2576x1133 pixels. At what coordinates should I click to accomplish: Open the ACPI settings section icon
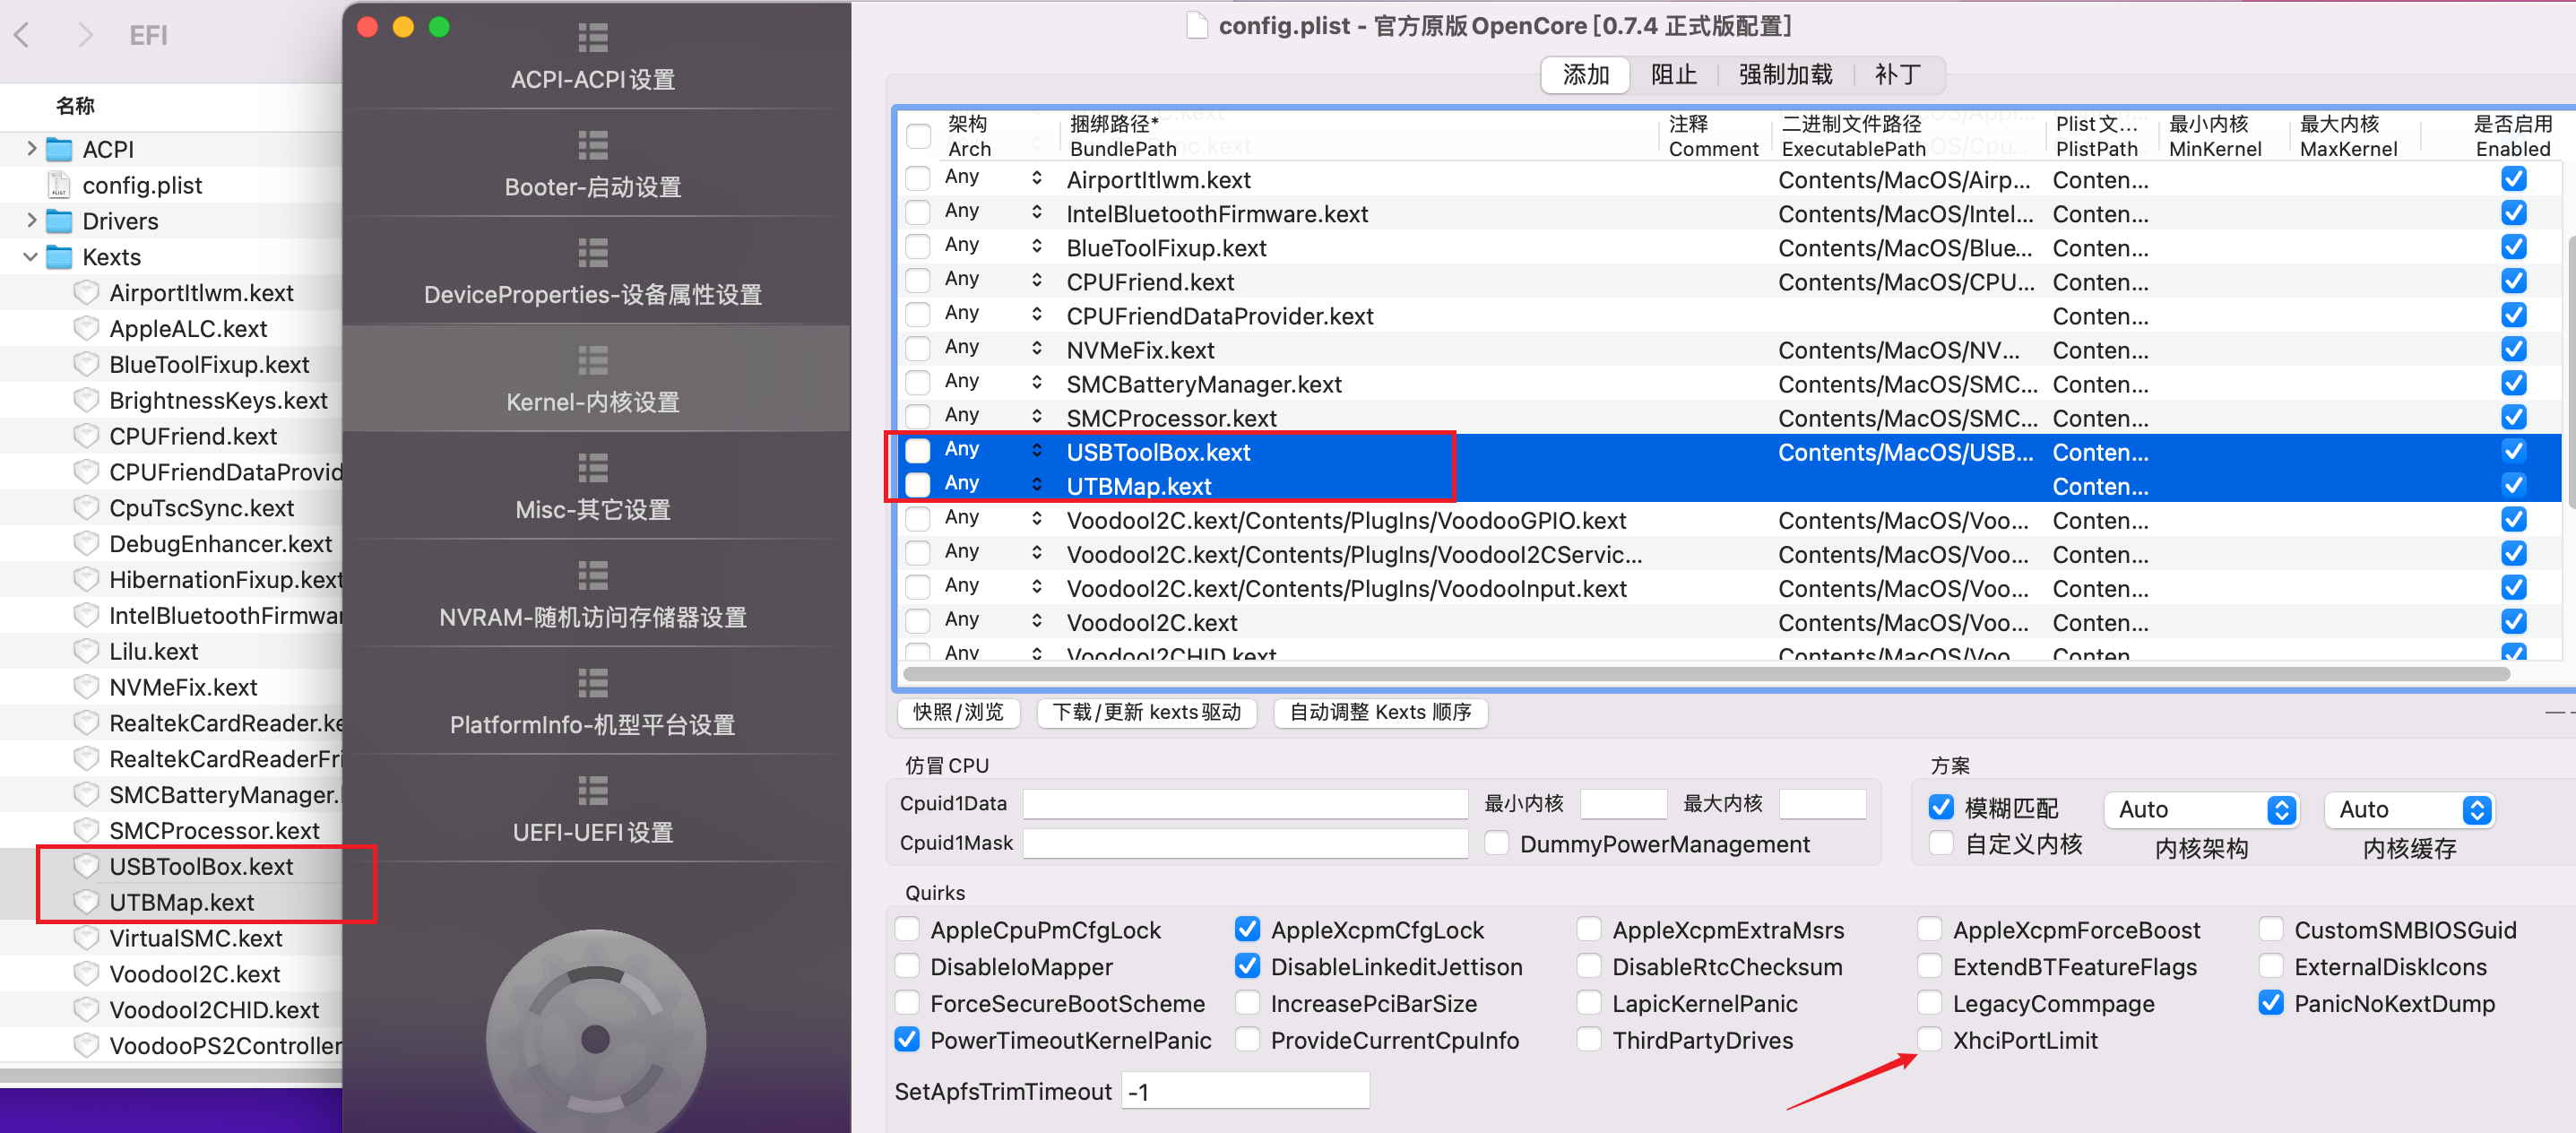click(593, 38)
